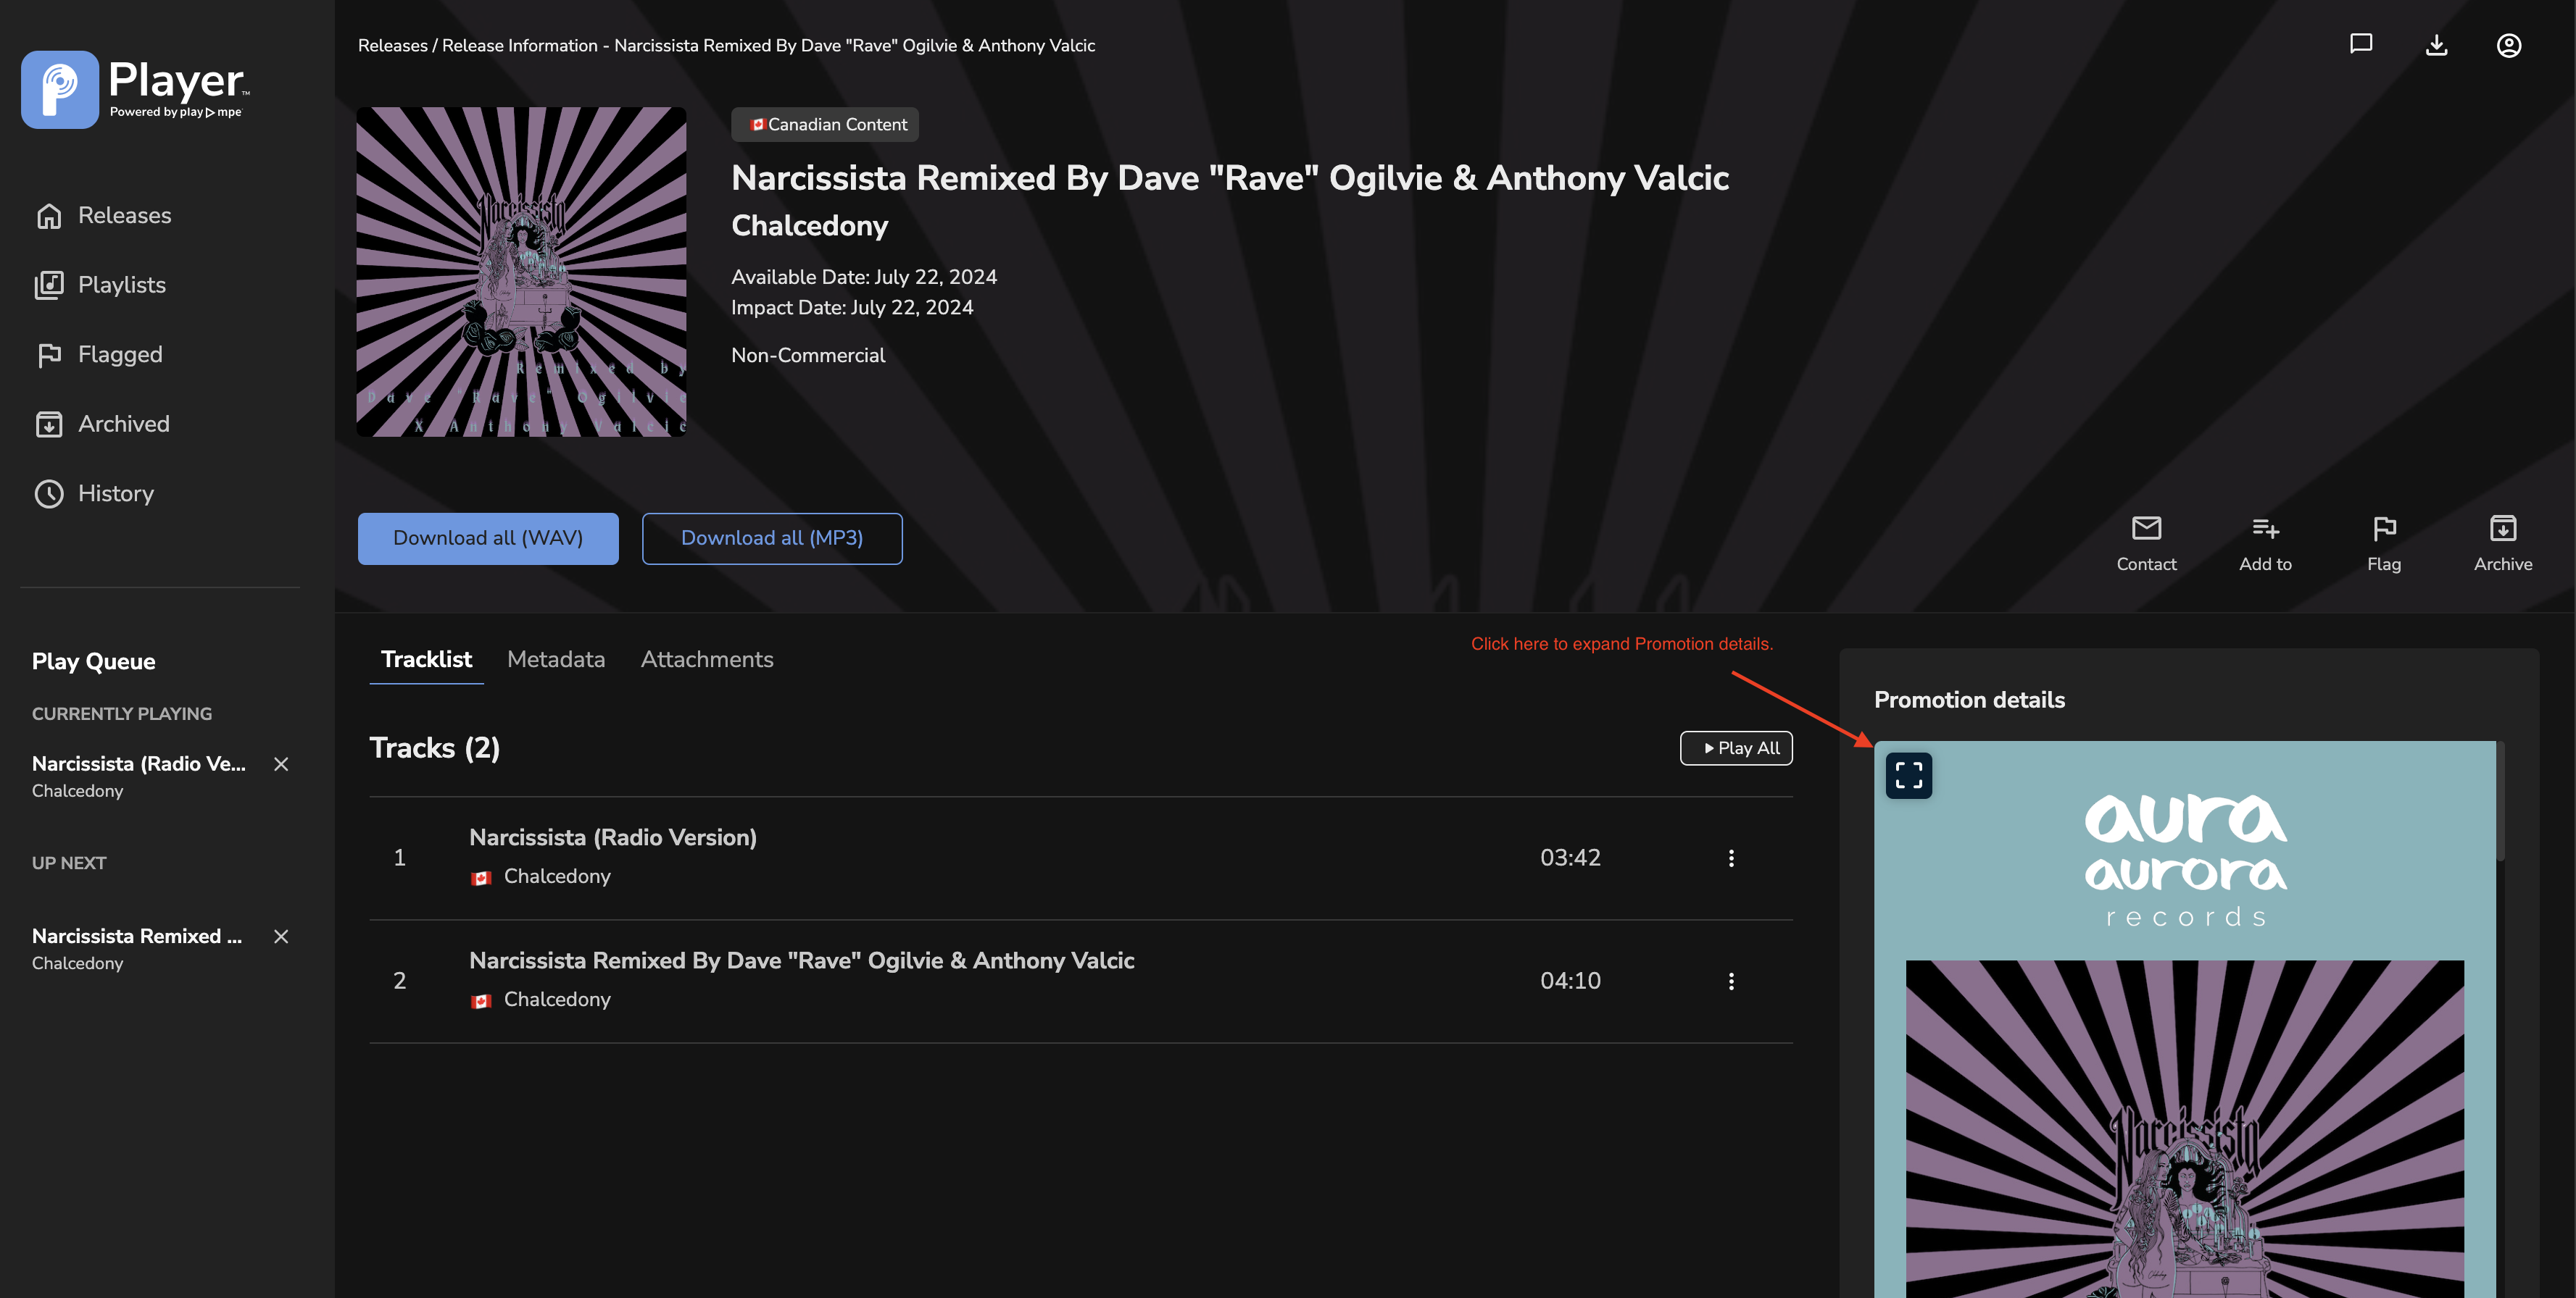Click the release title heading
The height and width of the screenshot is (1298, 2576).
point(1230,178)
